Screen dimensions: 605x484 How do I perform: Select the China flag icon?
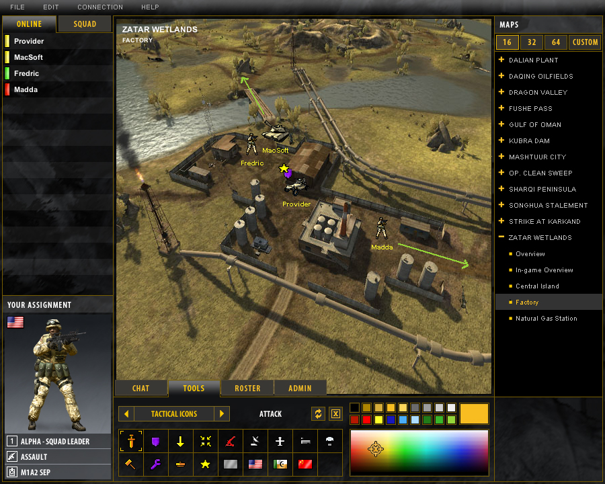click(305, 464)
